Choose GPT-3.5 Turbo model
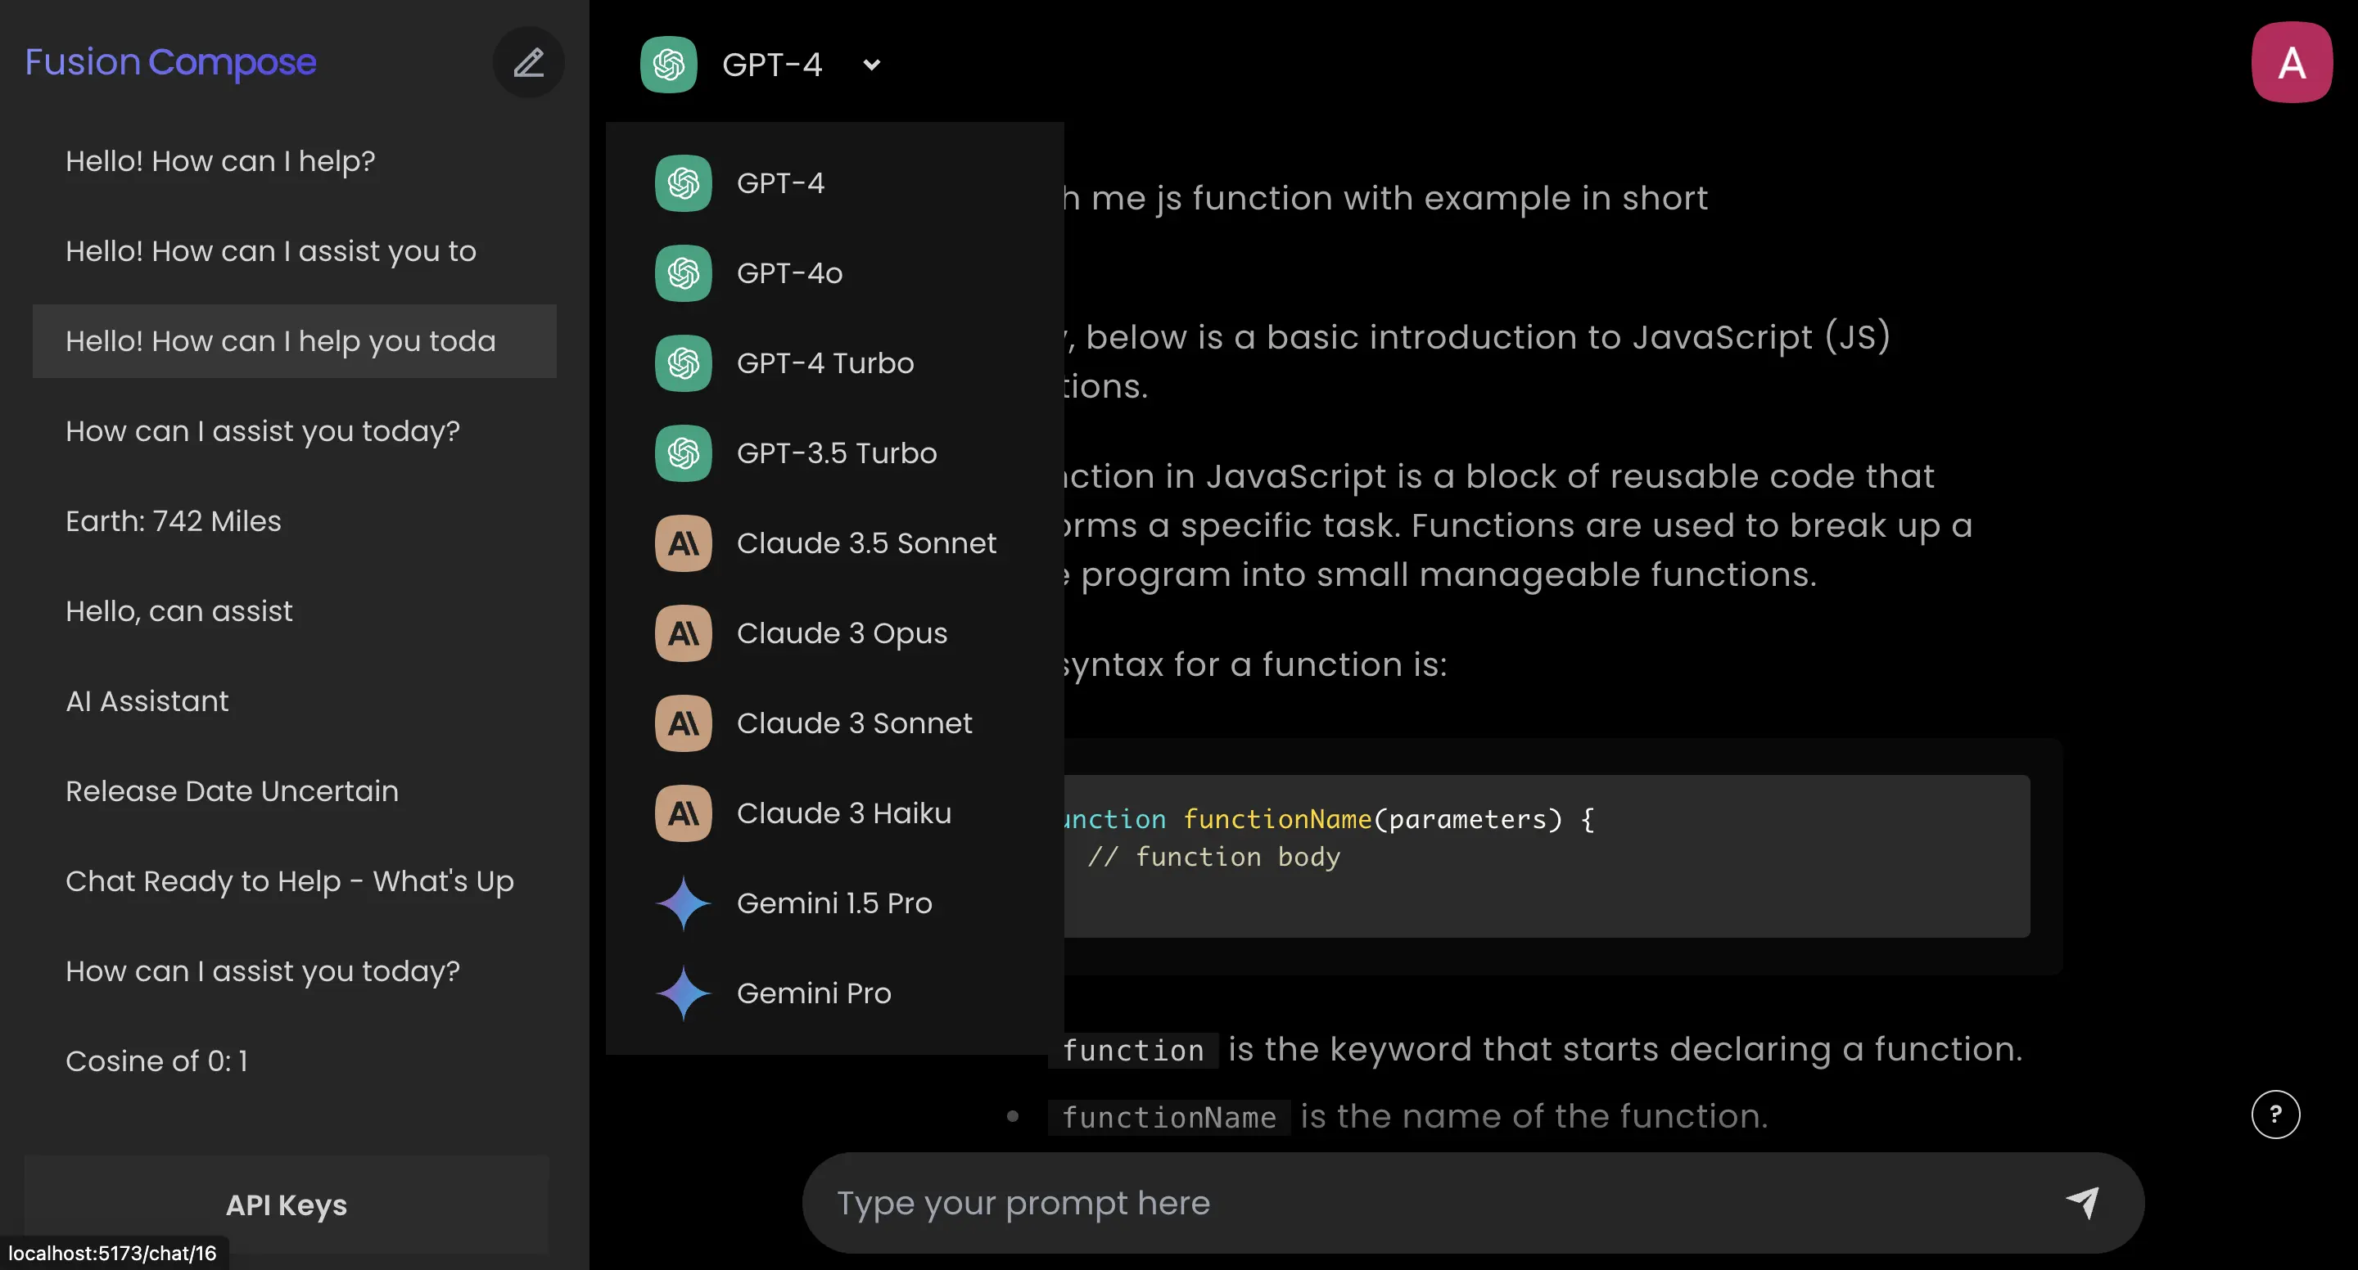Viewport: 2358px width, 1270px height. pos(836,453)
